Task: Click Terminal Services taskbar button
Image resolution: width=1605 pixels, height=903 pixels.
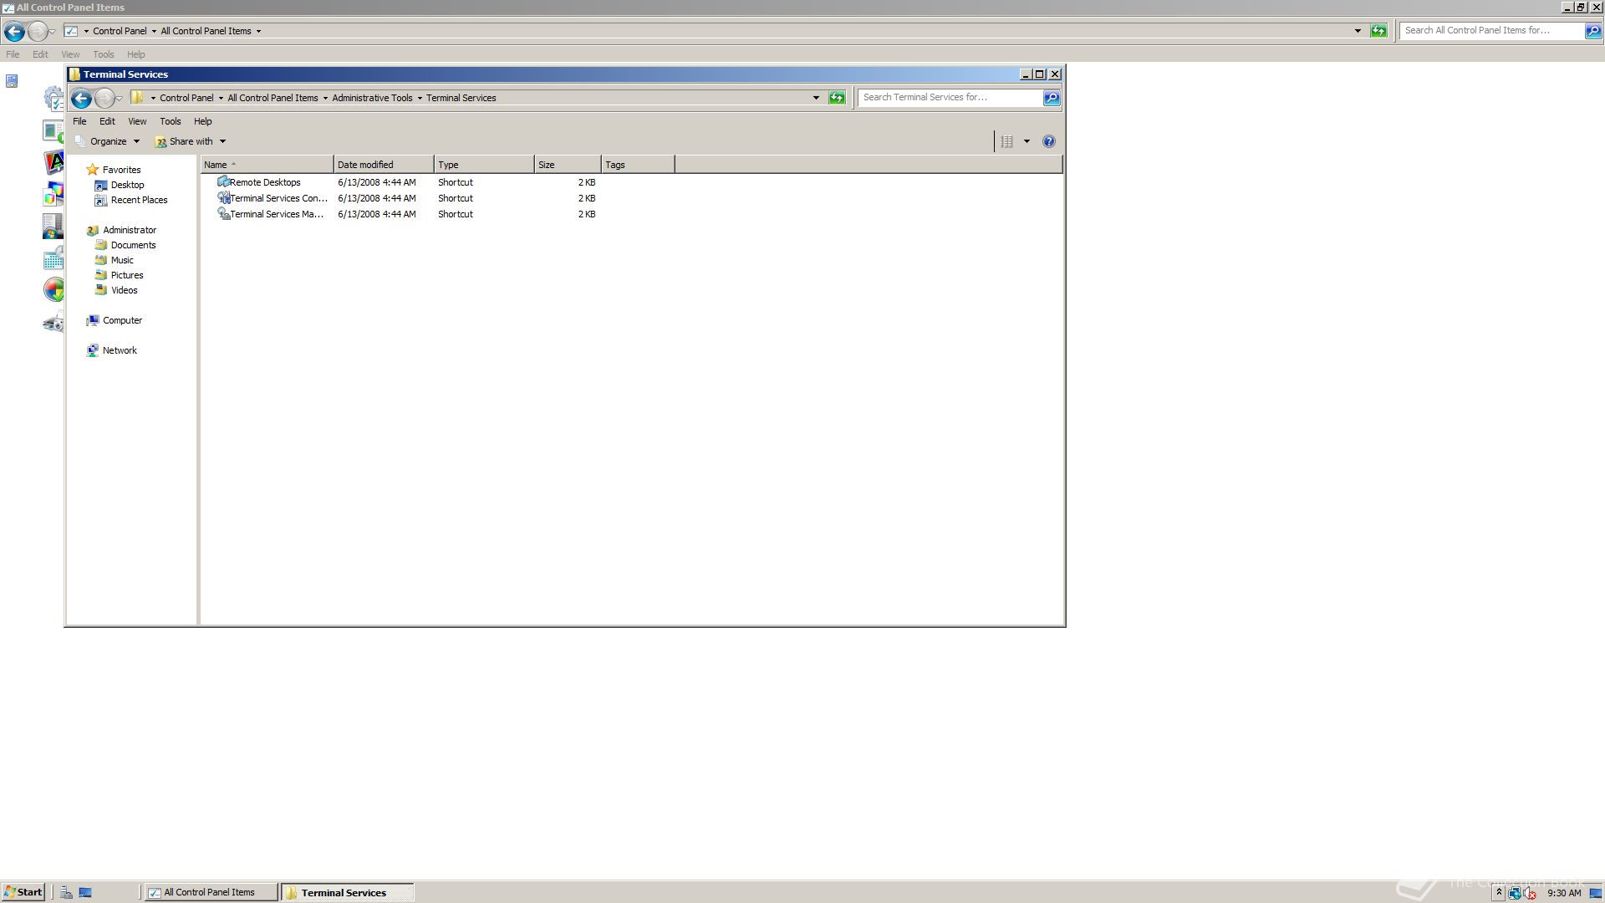Action: (x=347, y=892)
